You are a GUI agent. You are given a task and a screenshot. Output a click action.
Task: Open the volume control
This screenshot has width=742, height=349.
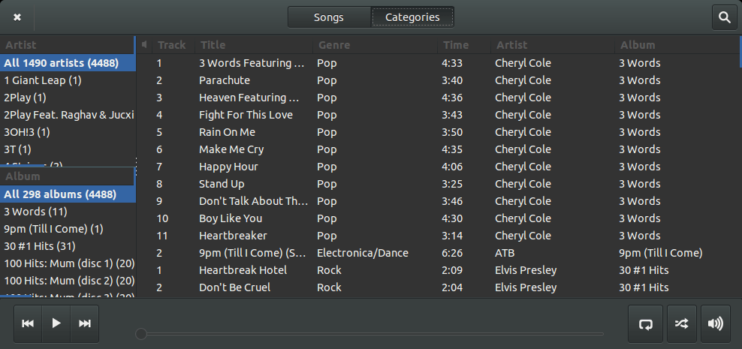point(716,323)
